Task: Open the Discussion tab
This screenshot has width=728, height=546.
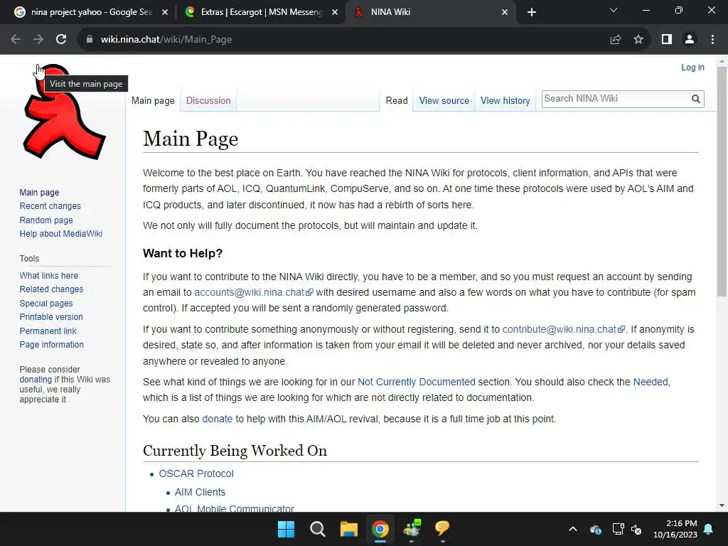Action: tap(208, 101)
